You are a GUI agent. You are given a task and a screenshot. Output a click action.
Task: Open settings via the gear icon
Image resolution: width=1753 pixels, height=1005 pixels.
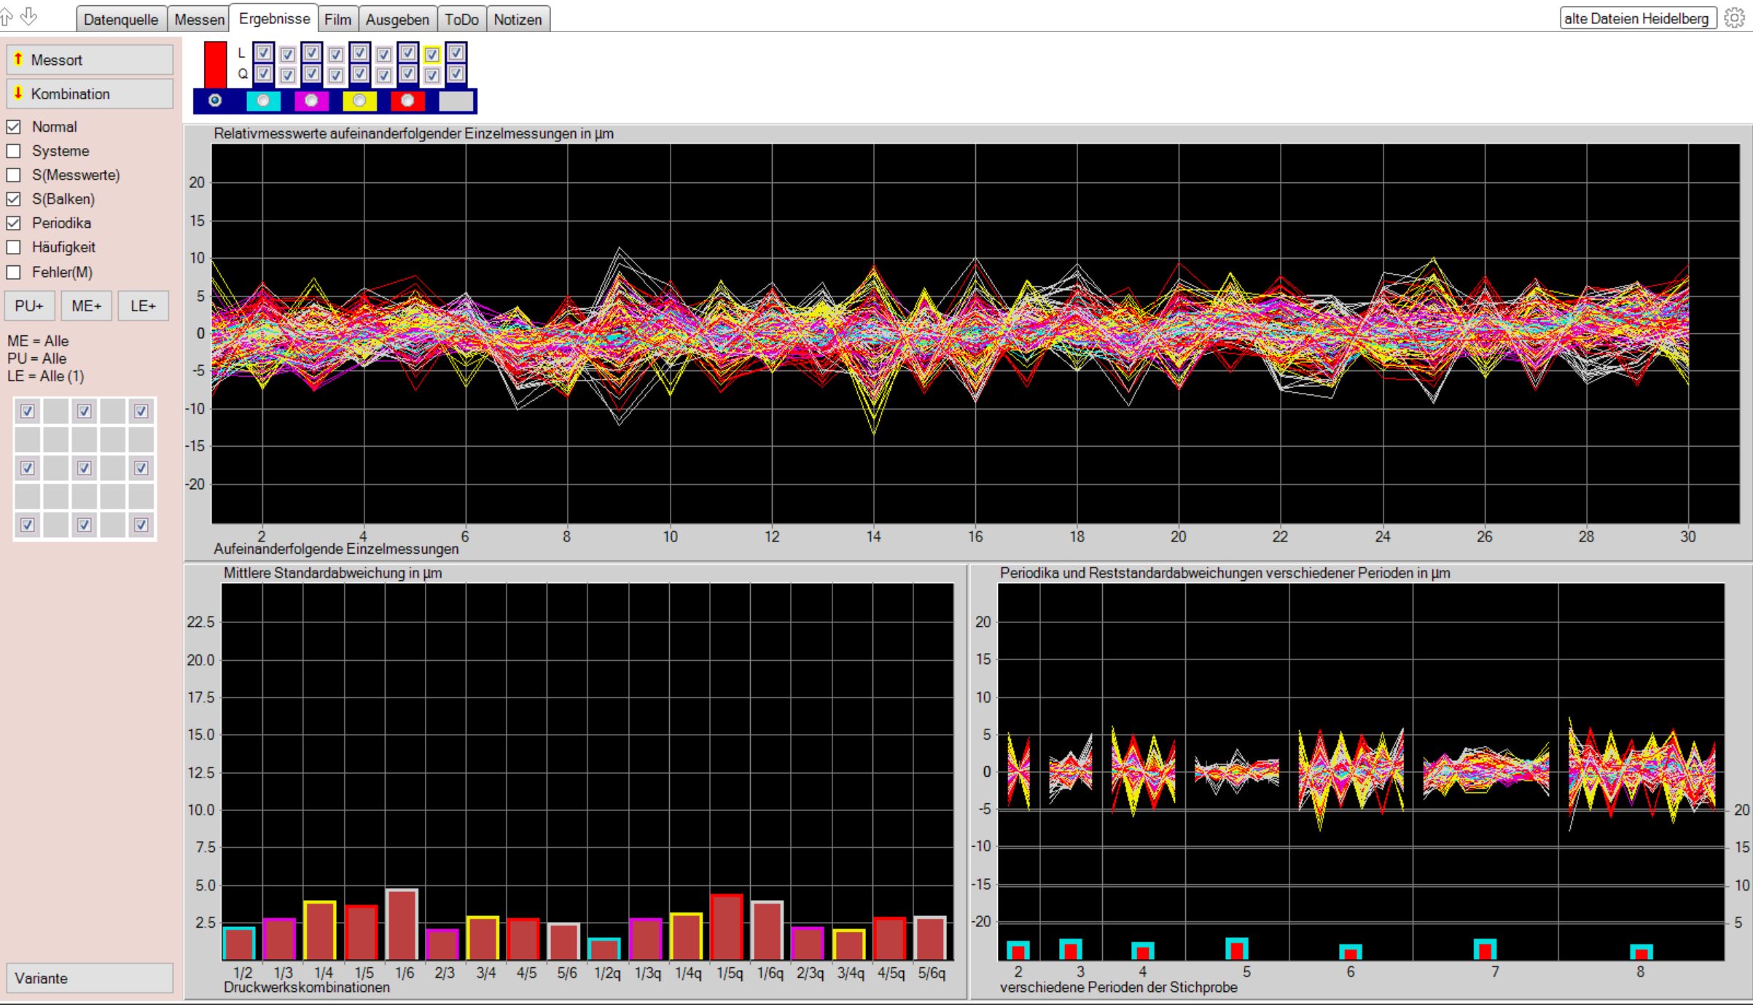(x=1734, y=18)
